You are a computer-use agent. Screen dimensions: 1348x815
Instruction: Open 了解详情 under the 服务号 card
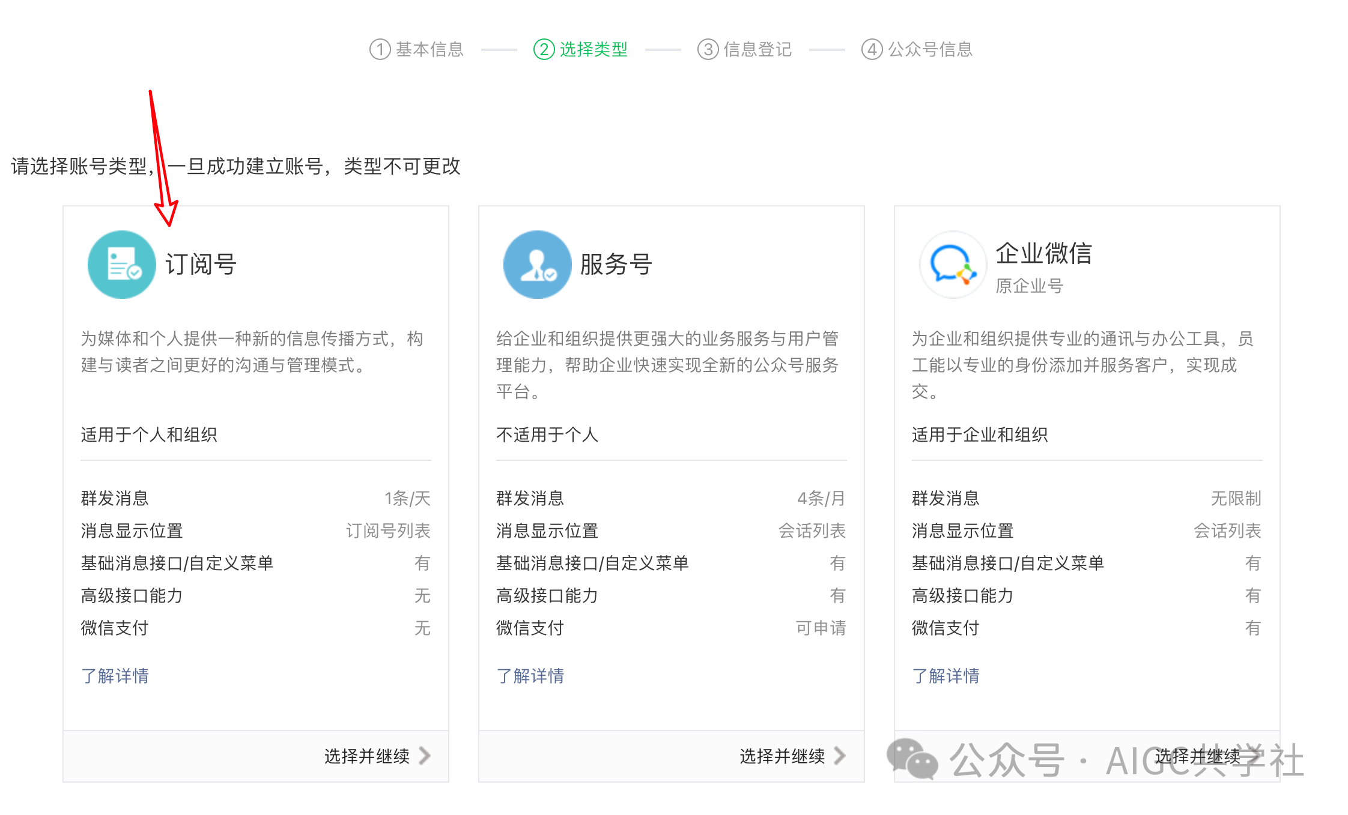point(530,676)
